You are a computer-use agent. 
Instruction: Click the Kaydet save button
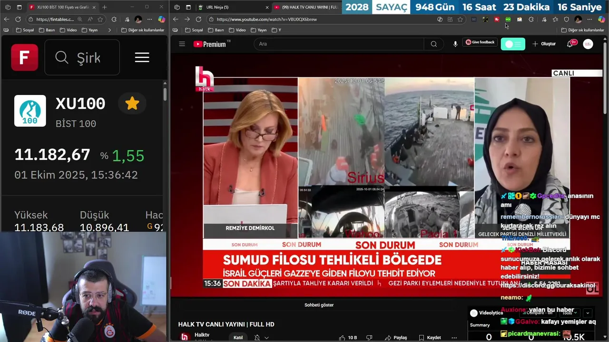coord(430,337)
